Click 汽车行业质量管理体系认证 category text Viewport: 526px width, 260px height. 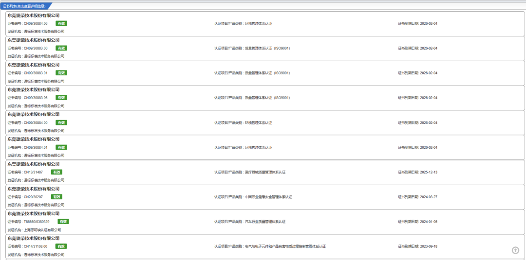265,222
